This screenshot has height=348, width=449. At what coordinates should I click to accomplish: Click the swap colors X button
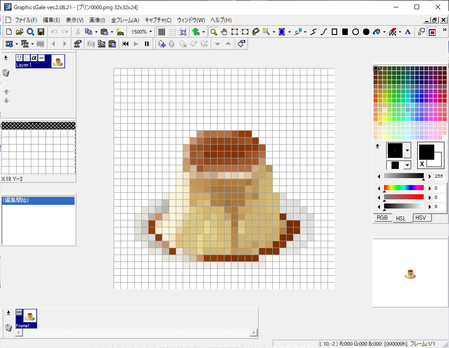(422, 164)
